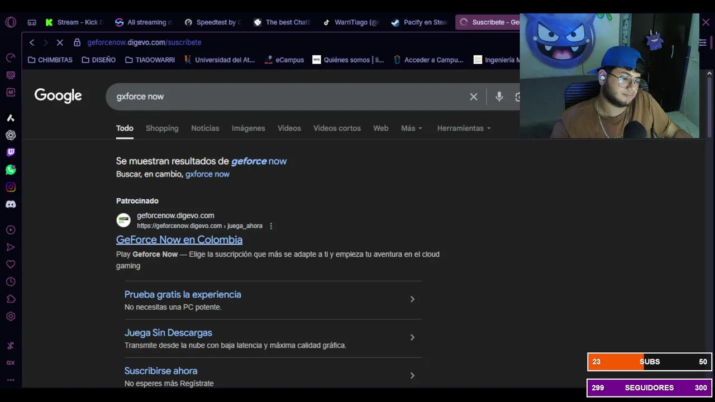Switch to the Stream - Kick tab
Viewport: 715px width, 402px height.
pyautogui.click(x=74, y=22)
